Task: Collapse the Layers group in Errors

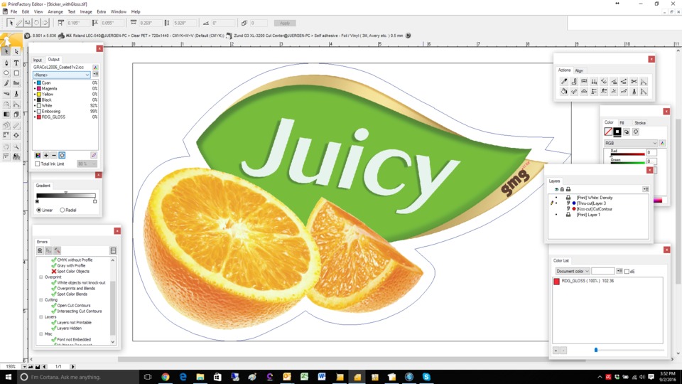Action: pos(41,317)
